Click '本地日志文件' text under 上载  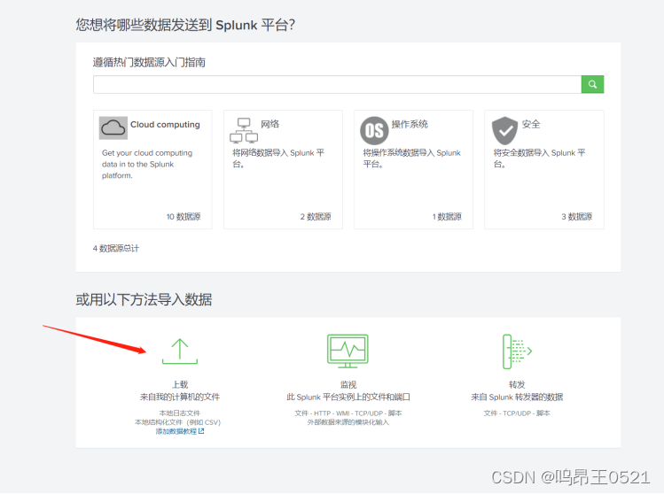180,413
